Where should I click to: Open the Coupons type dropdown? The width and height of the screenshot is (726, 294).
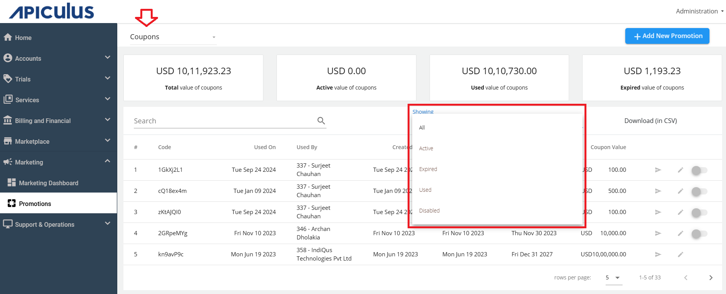point(173,37)
